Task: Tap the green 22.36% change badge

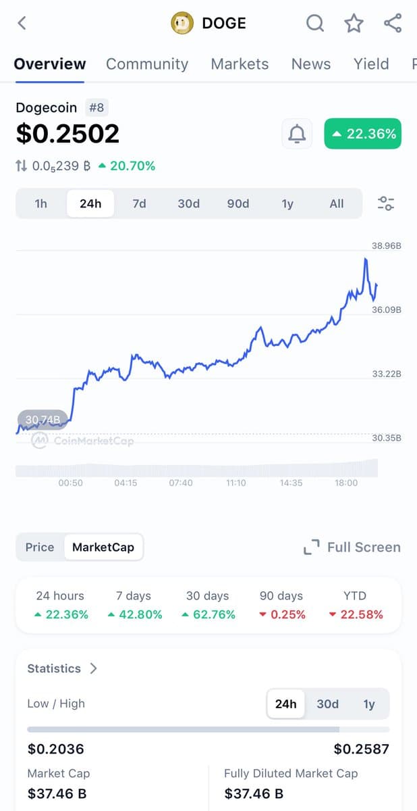Action: pos(362,134)
